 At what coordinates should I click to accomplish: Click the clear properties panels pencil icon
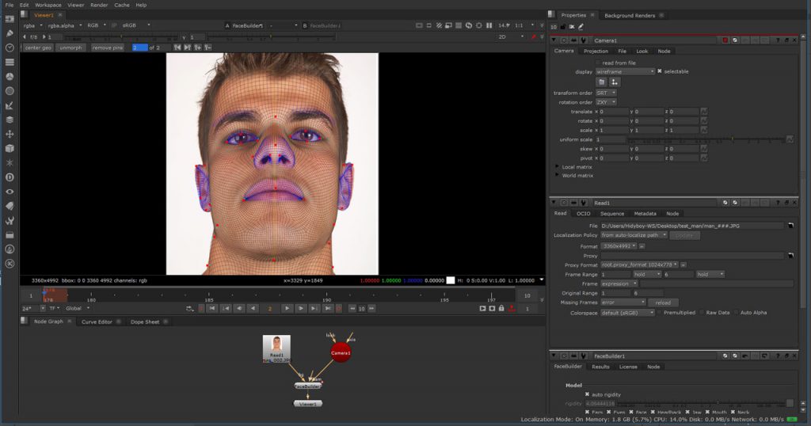(x=581, y=27)
